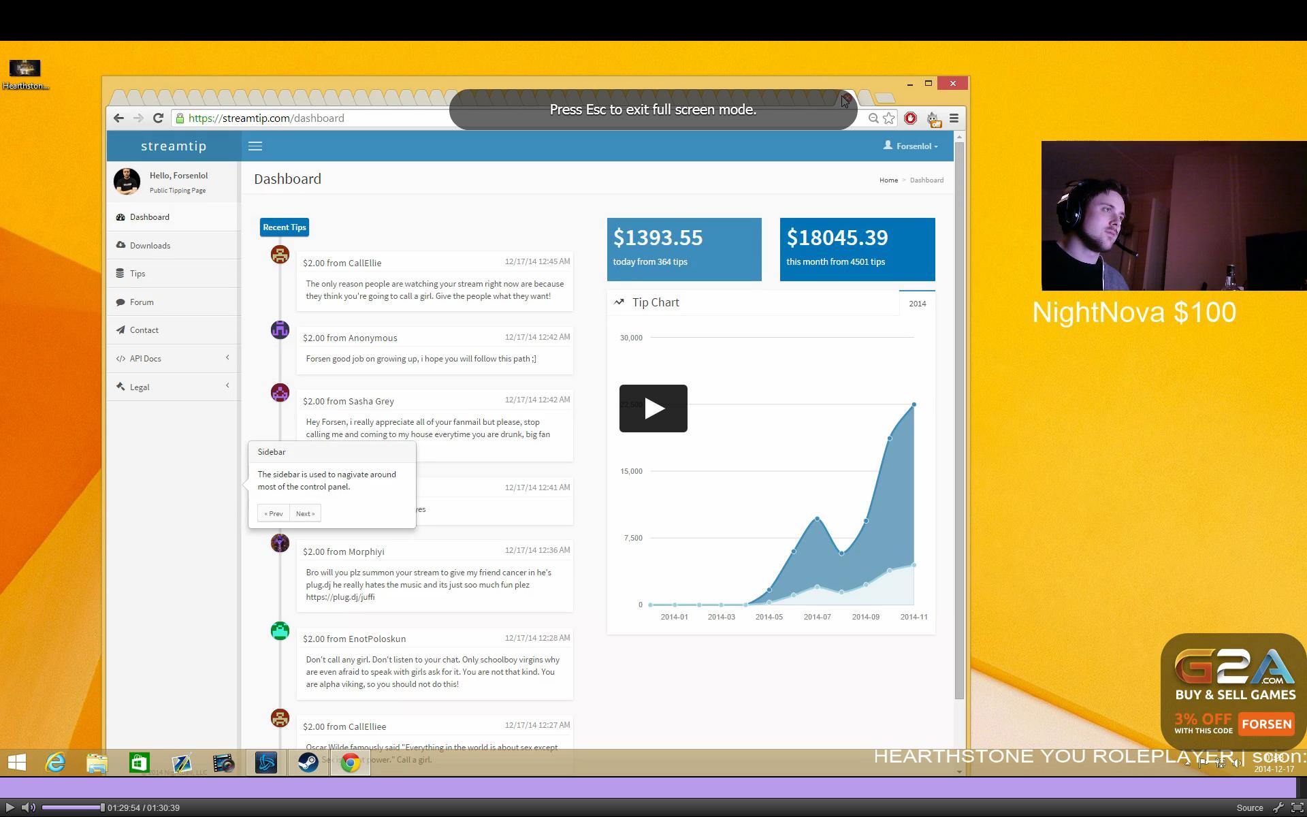Click the Forsenlol profile avatar in sidebar
This screenshot has width=1307, height=817.
click(x=127, y=182)
